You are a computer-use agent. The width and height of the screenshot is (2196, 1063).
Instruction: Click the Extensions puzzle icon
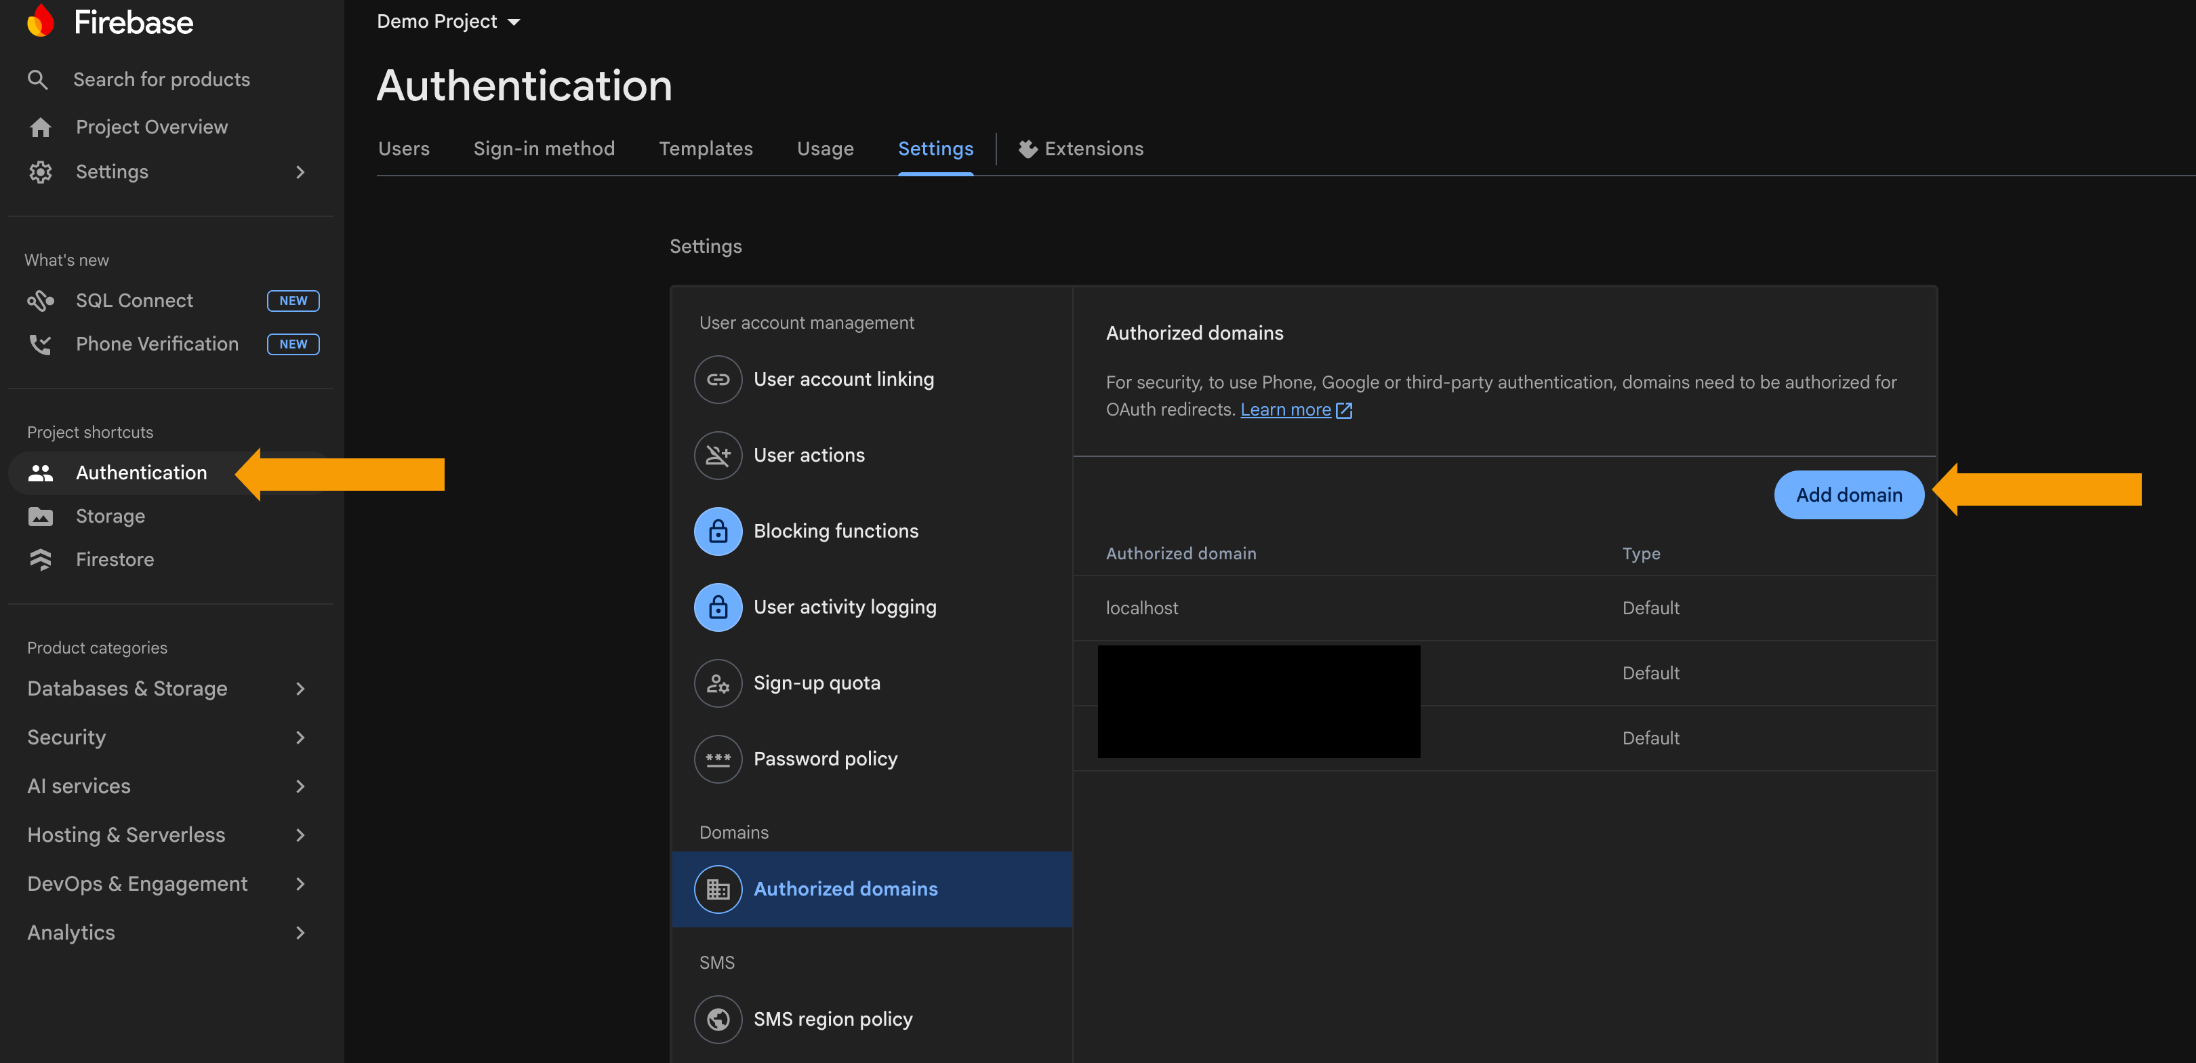click(x=1028, y=149)
